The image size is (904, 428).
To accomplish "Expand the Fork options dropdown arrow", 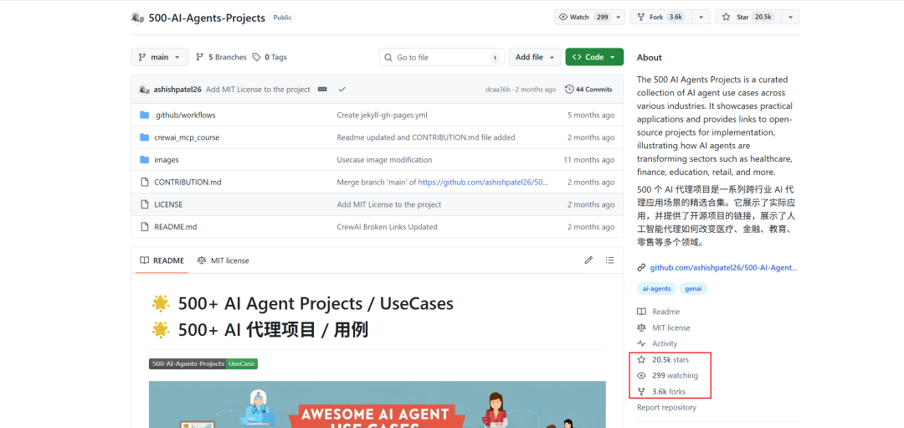I will 701,18.
